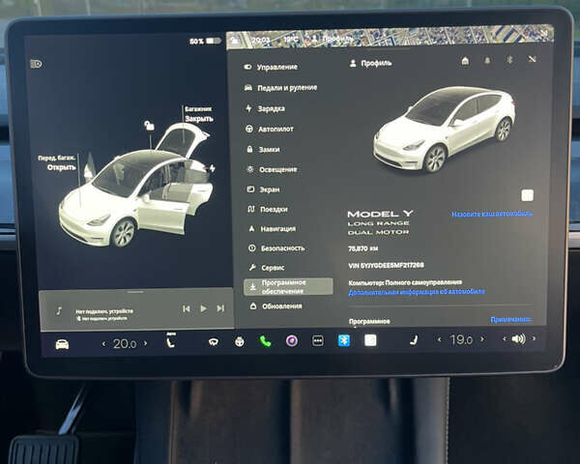
Task: Turn on the windshield defrost icon
Action: point(214,342)
